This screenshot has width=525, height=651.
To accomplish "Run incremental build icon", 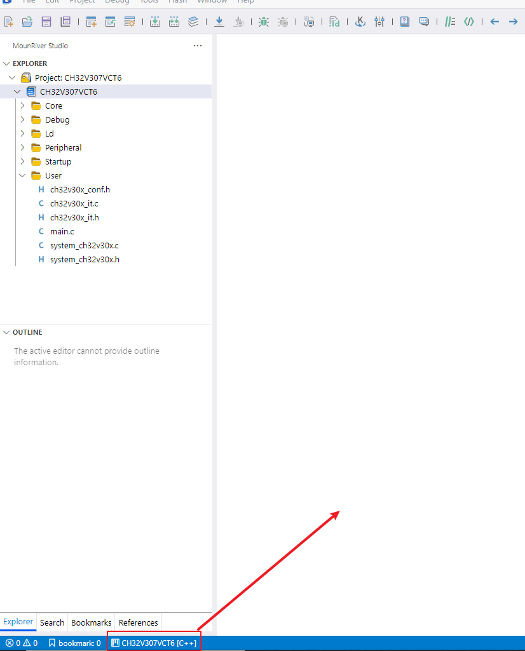I will (x=155, y=22).
